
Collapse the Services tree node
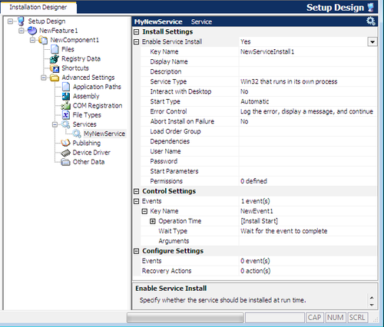[55, 124]
